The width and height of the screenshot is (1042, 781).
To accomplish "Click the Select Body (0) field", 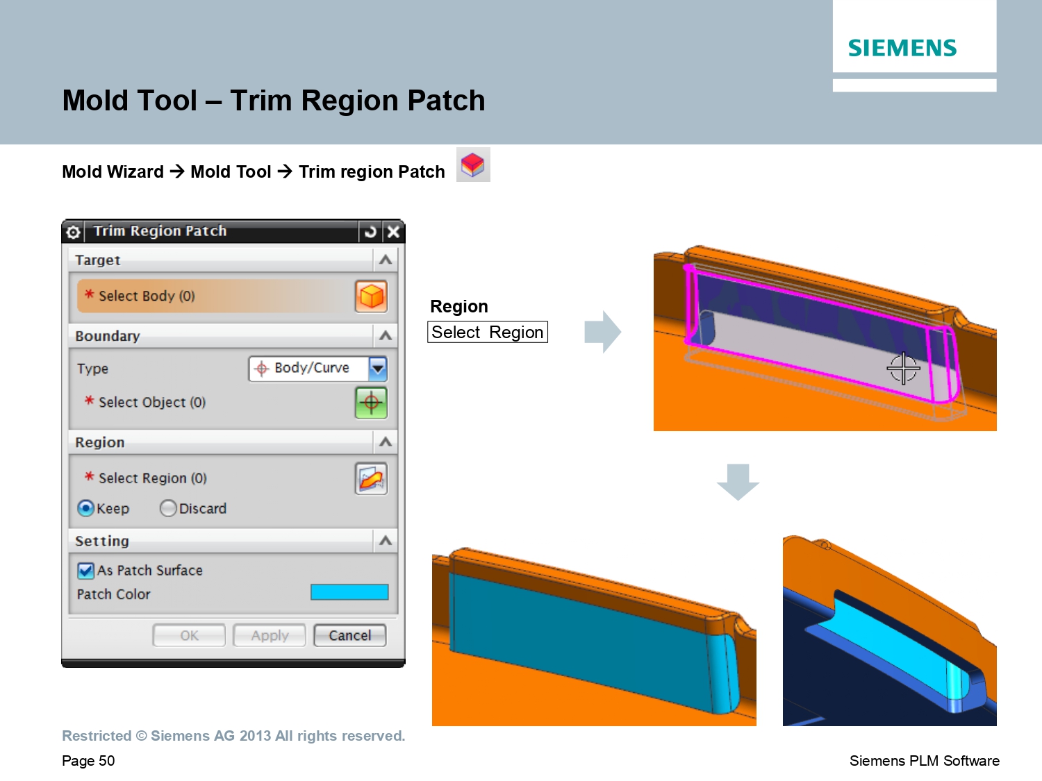I will pos(216,296).
